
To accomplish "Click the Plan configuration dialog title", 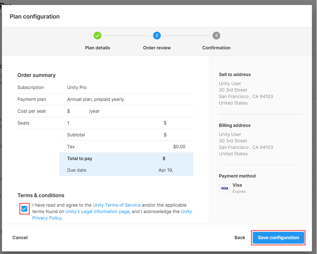I will [x=35, y=16].
